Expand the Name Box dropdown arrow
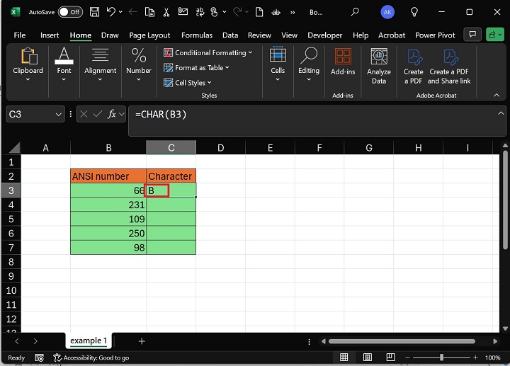This screenshot has height=366, width=510. [x=58, y=114]
